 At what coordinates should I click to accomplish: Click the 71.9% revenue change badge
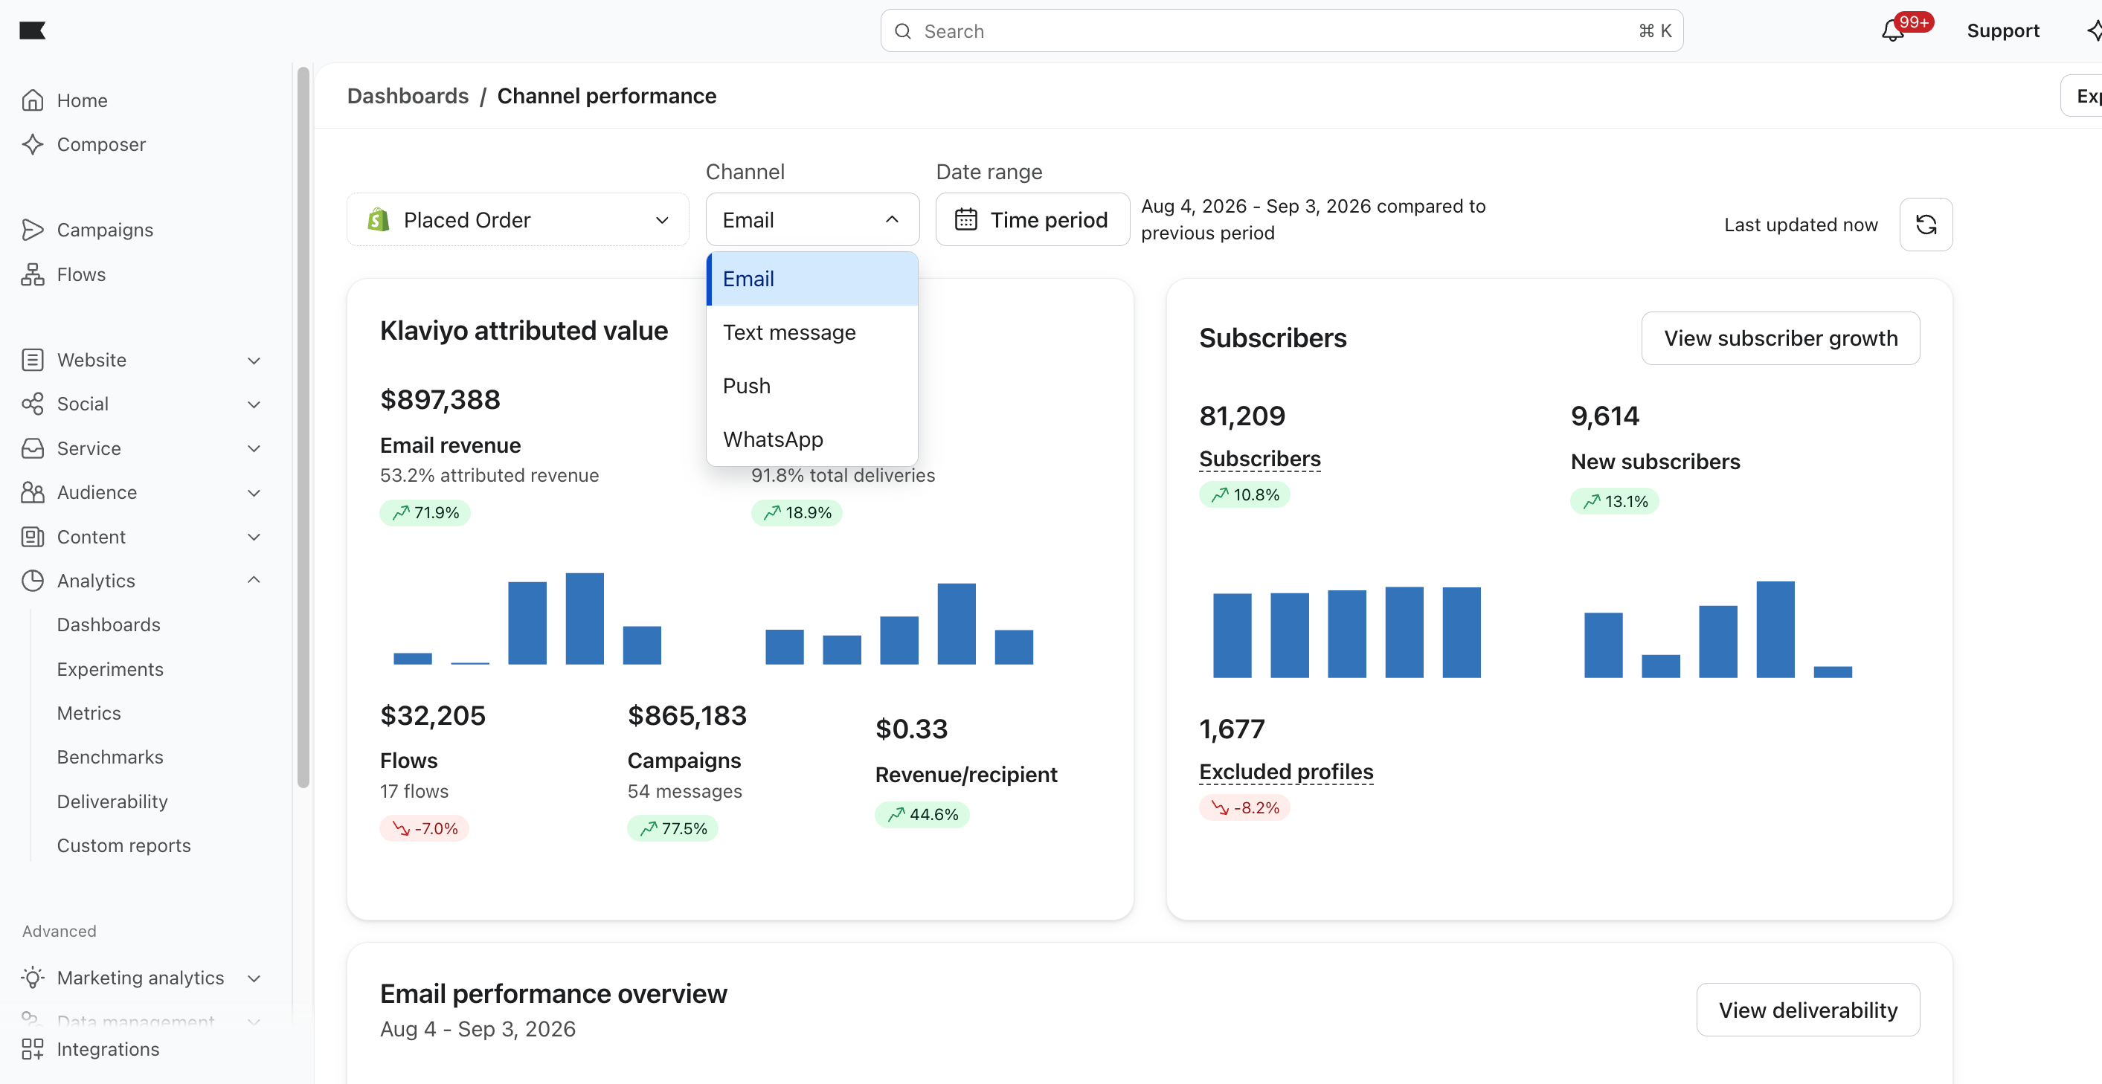[x=425, y=513]
